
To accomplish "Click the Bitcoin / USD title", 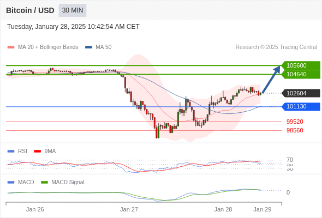I will (x=30, y=10).
